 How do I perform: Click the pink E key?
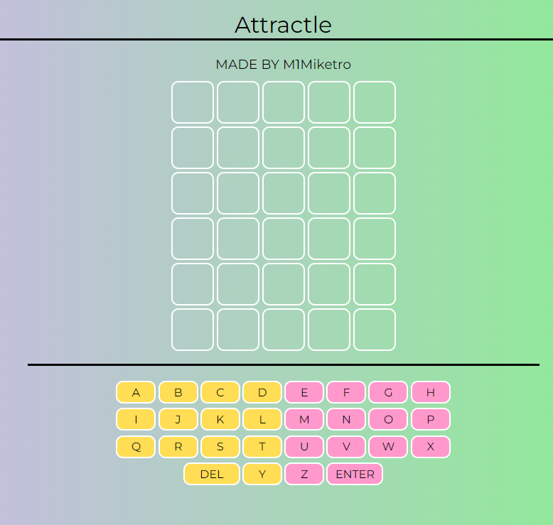point(304,392)
